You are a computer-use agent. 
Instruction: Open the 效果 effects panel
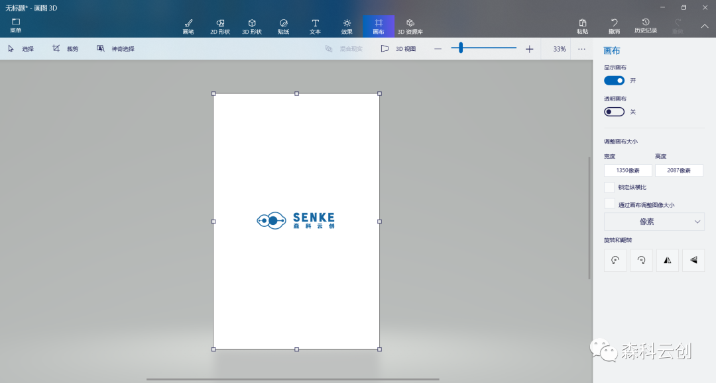(347, 26)
